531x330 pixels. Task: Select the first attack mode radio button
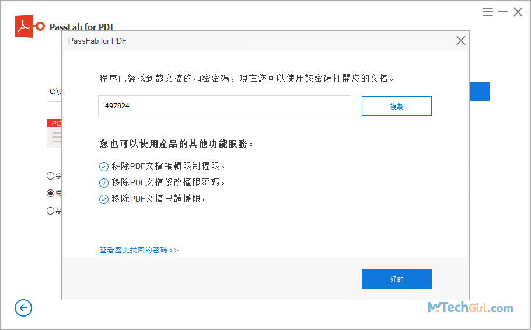50,175
